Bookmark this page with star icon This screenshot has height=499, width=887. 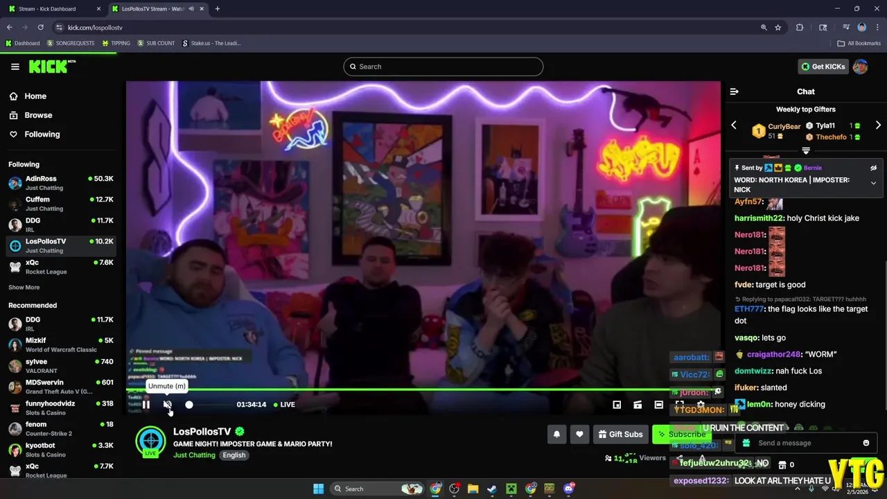(x=778, y=27)
